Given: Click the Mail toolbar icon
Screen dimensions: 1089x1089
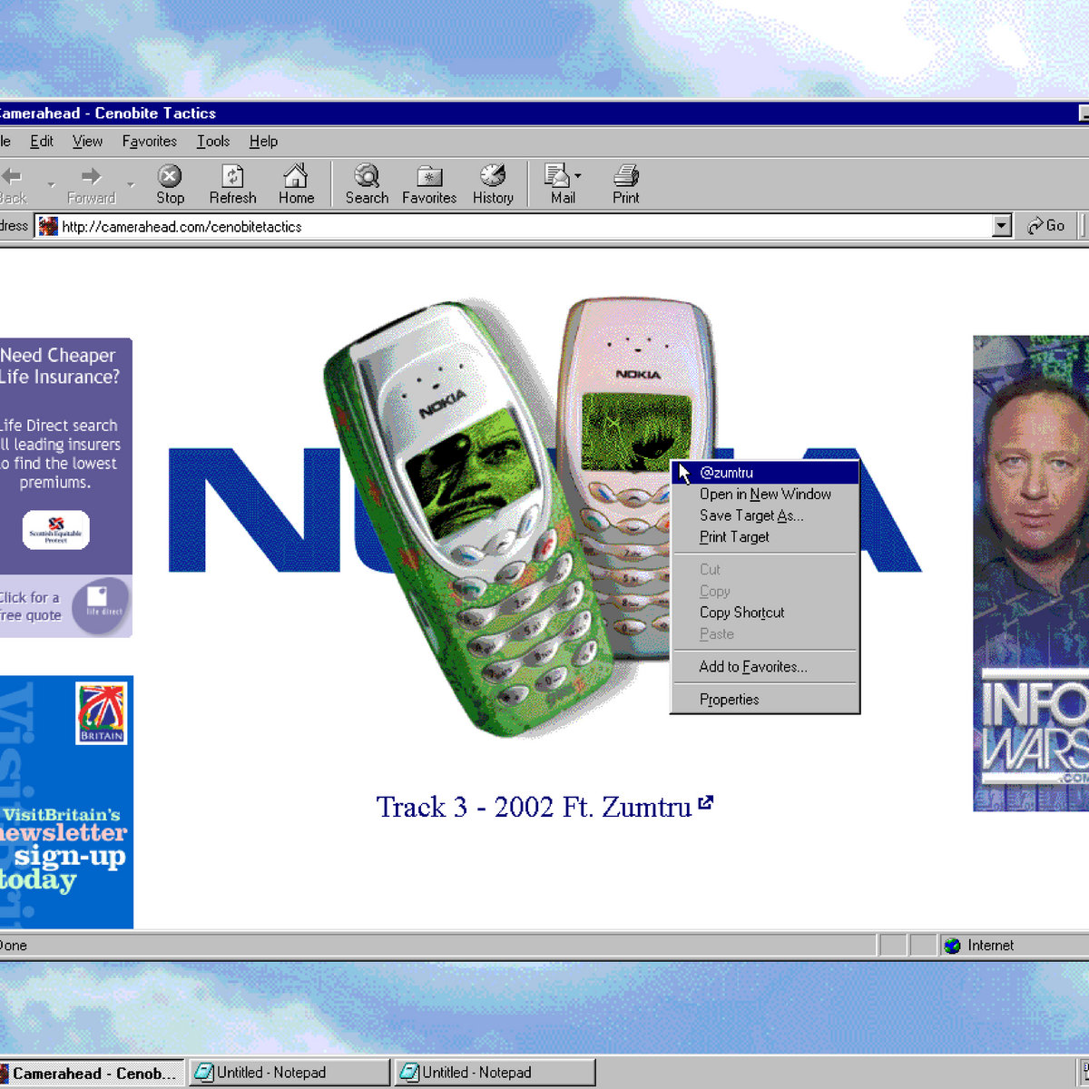Looking at the screenshot, I should point(557,176).
